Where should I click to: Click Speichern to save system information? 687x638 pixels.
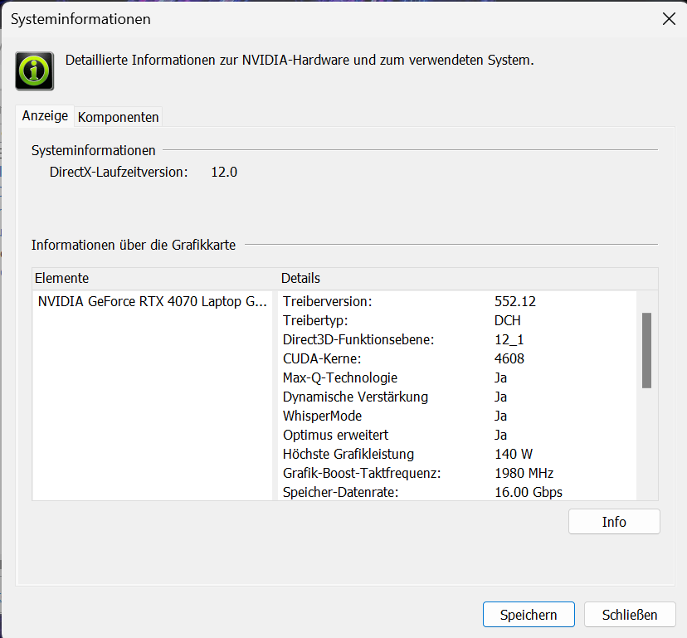(x=528, y=615)
